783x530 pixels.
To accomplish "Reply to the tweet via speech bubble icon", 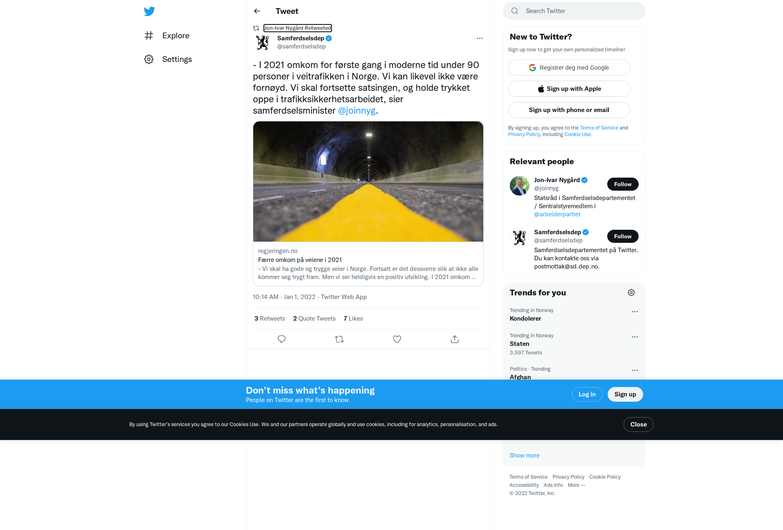I will (x=281, y=339).
